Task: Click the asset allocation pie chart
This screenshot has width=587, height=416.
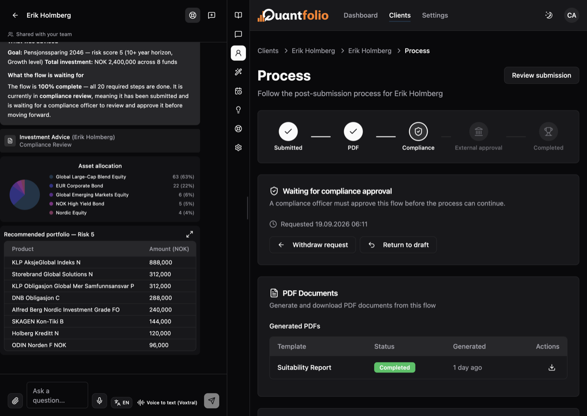Action: click(25, 195)
